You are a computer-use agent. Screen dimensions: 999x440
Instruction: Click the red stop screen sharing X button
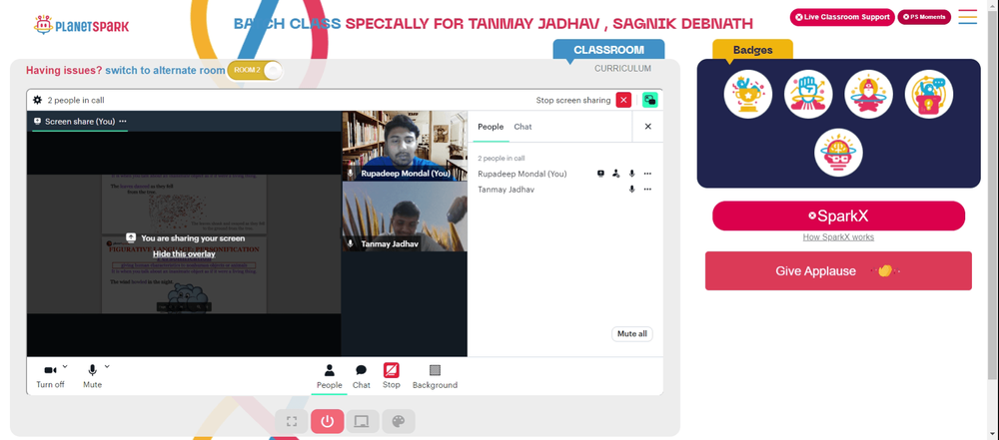623,100
